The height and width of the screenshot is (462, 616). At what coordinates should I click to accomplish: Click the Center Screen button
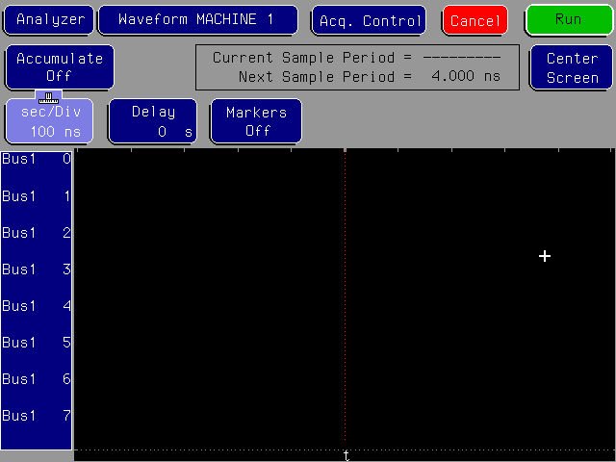572,67
